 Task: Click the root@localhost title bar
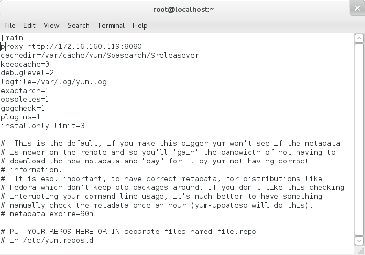(x=183, y=10)
